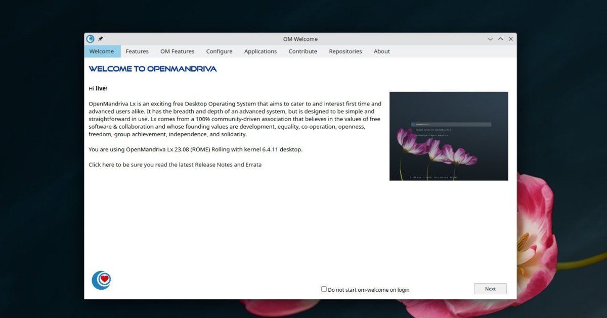The image size is (607, 318).
Task: Click the OM Welcome application icon in the titlebar
Action: point(91,38)
